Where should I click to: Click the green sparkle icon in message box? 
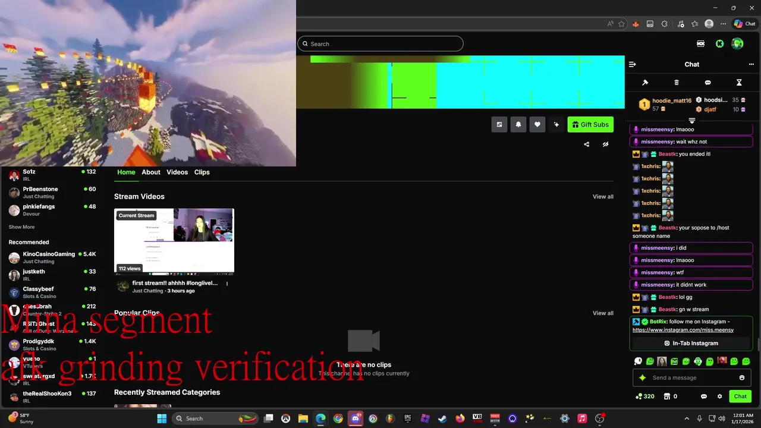[642, 377]
